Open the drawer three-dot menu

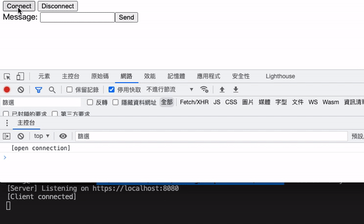7,123
